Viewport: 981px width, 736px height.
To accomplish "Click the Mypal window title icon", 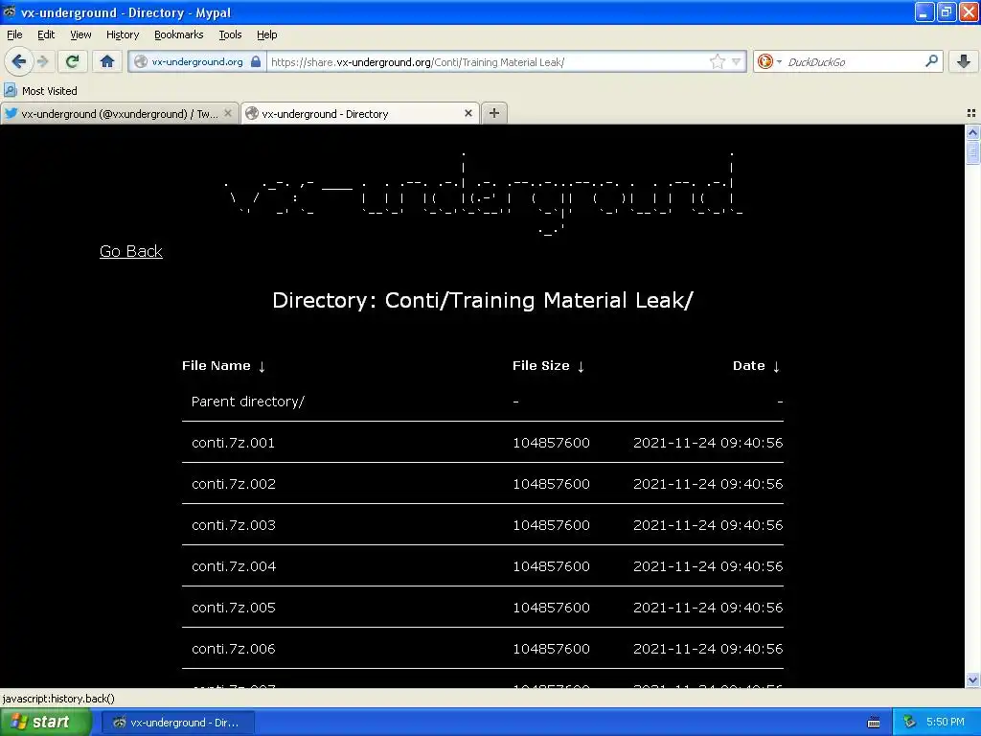I will click(10, 11).
